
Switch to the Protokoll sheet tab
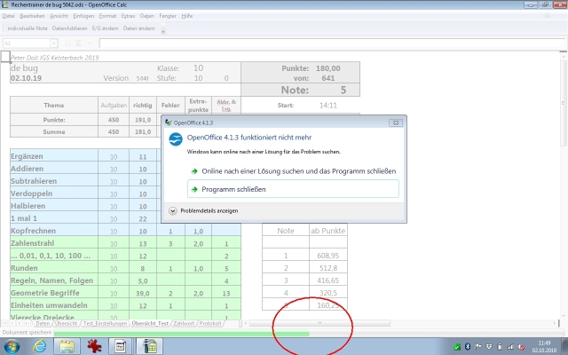point(209,323)
